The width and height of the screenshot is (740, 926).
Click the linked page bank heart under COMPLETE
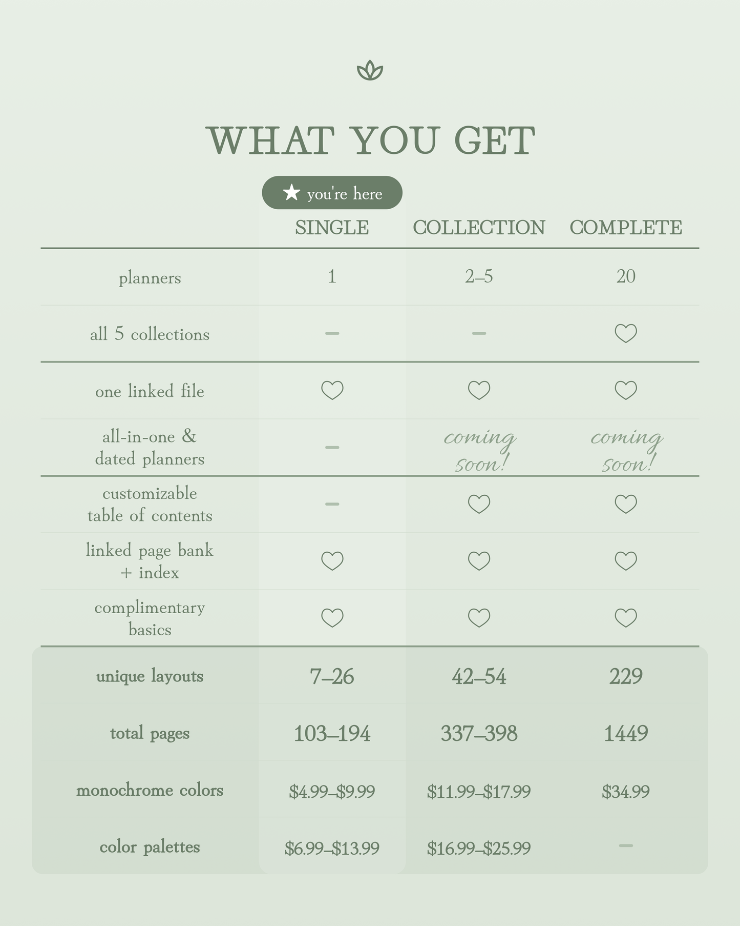[626, 561]
